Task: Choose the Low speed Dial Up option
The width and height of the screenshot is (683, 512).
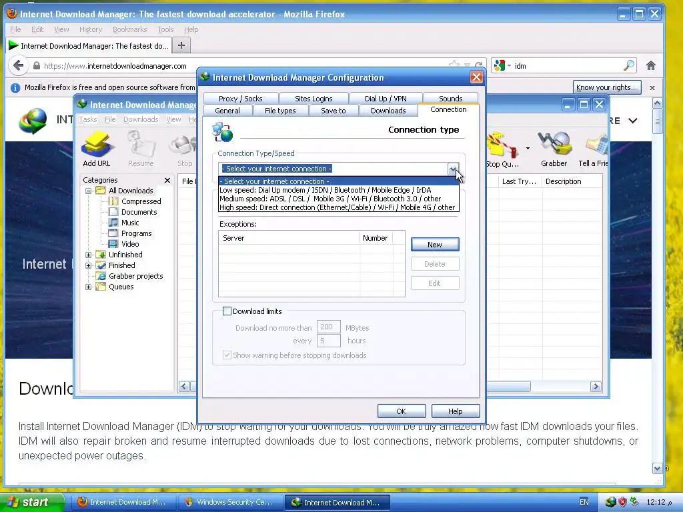Action: [338, 190]
